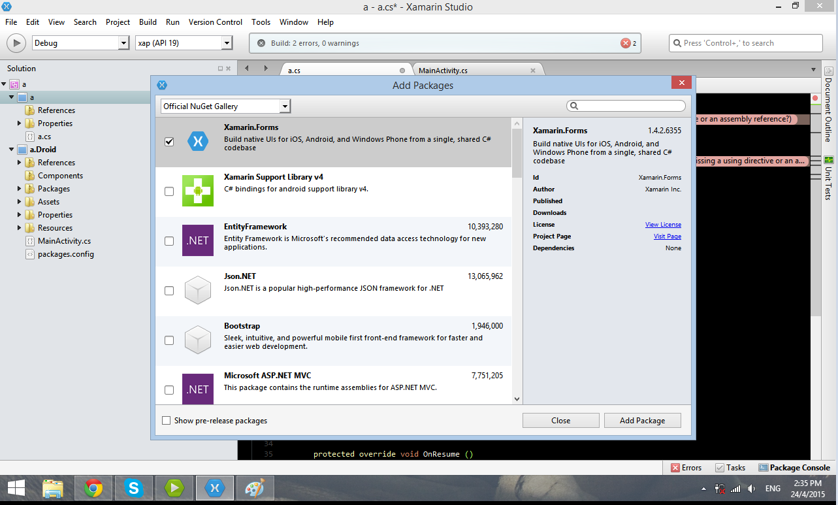Open the Project menu
The image size is (838, 505).
(x=118, y=22)
